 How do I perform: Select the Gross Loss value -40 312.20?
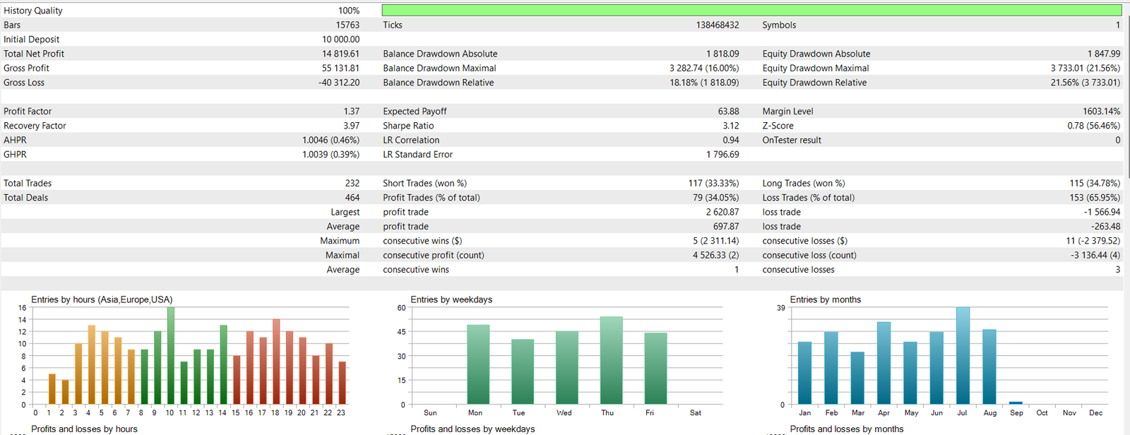(x=339, y=83)
